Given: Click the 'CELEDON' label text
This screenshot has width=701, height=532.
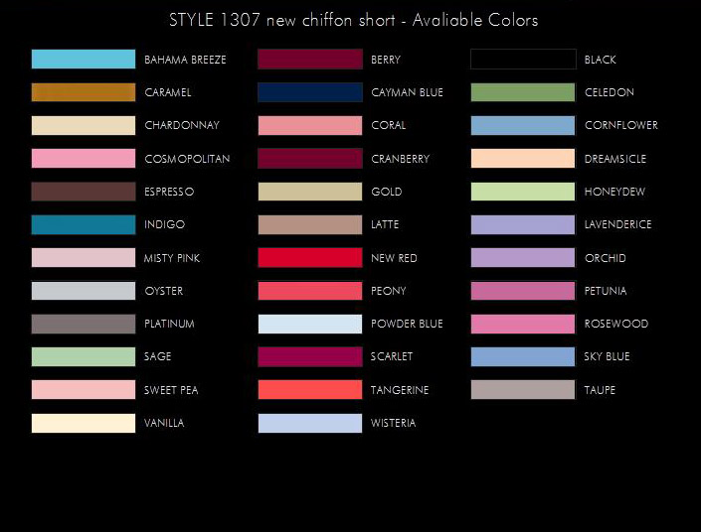Looking at the screenshot, I should (x=610, y=92).
